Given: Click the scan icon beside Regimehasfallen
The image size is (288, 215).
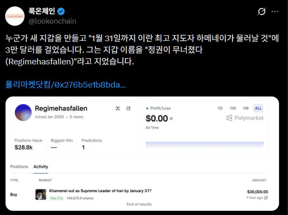Looking at the screenshot, I should 118,109.
